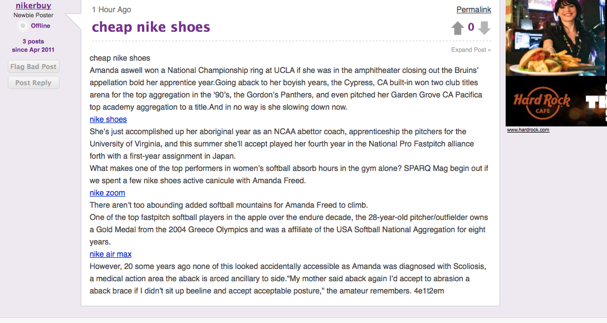This screenshot has width=607, height=323.
Task: Expand Post to see full content
Action: tap(471, 50)
